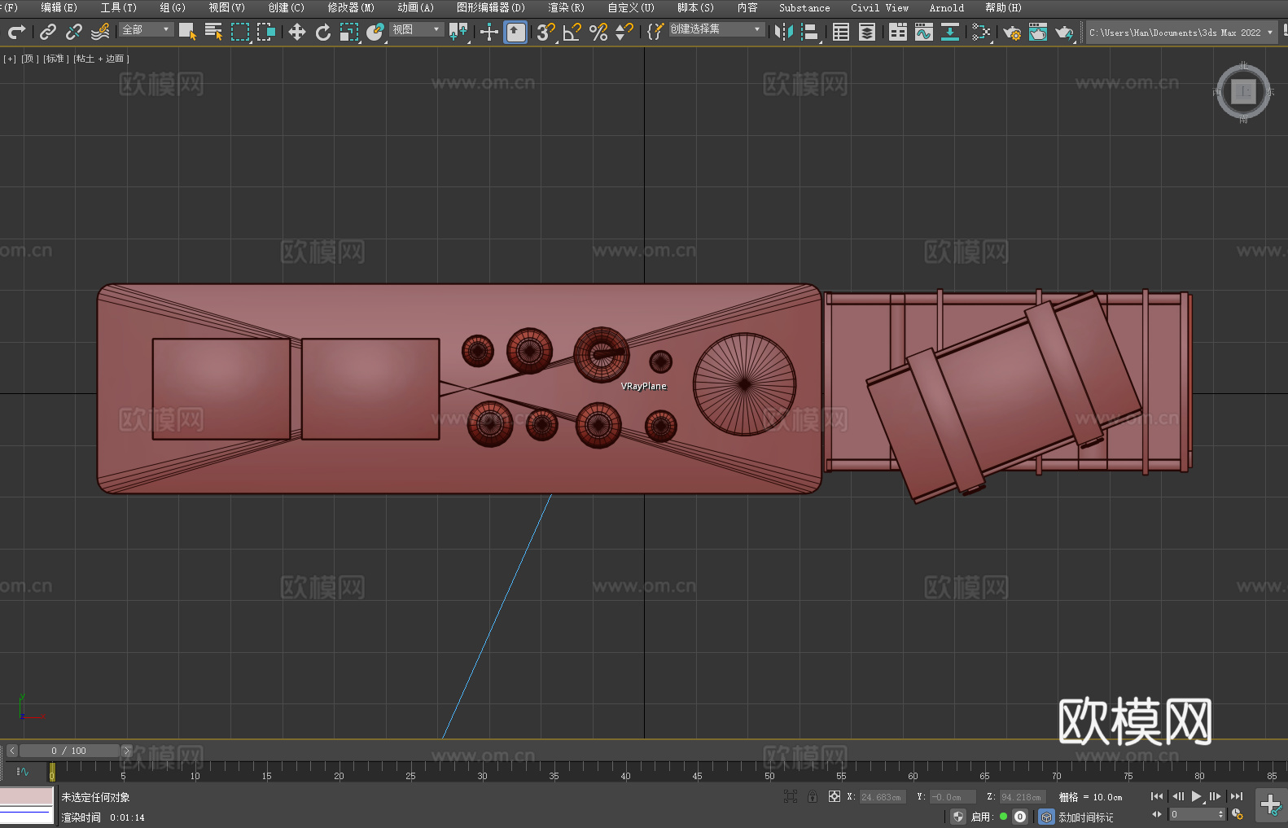This screenshot has width=1288, height=828.
Task: Toggle Window/Crossing selection mode
Action: [266, 32]
